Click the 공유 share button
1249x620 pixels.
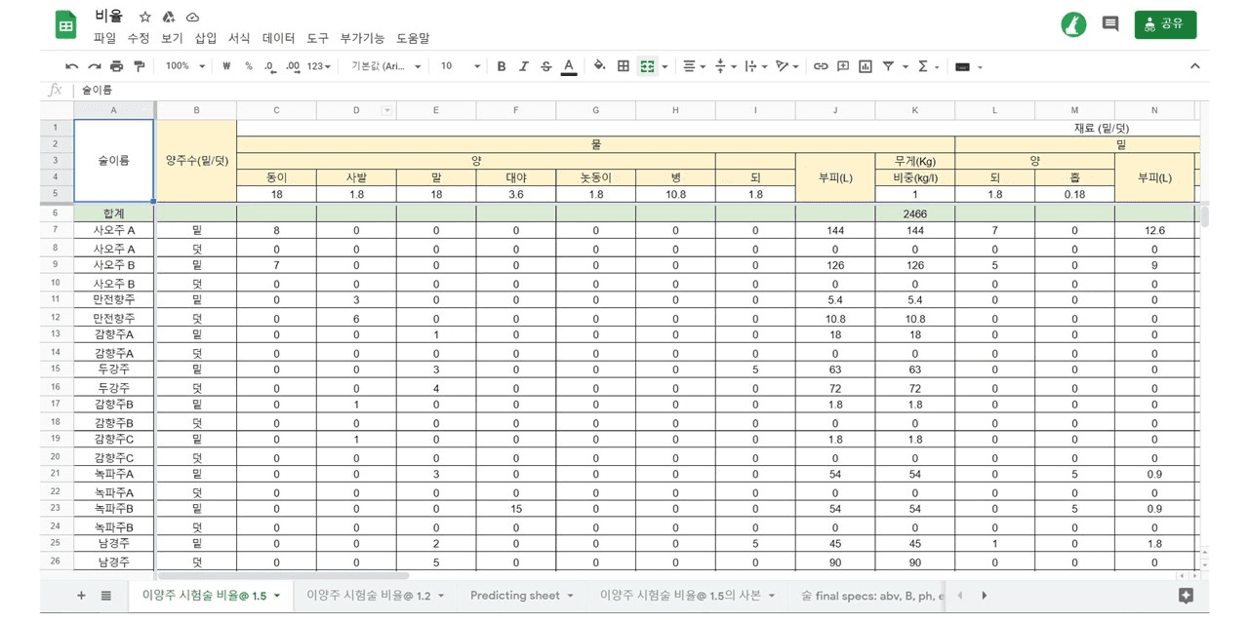1165,24
